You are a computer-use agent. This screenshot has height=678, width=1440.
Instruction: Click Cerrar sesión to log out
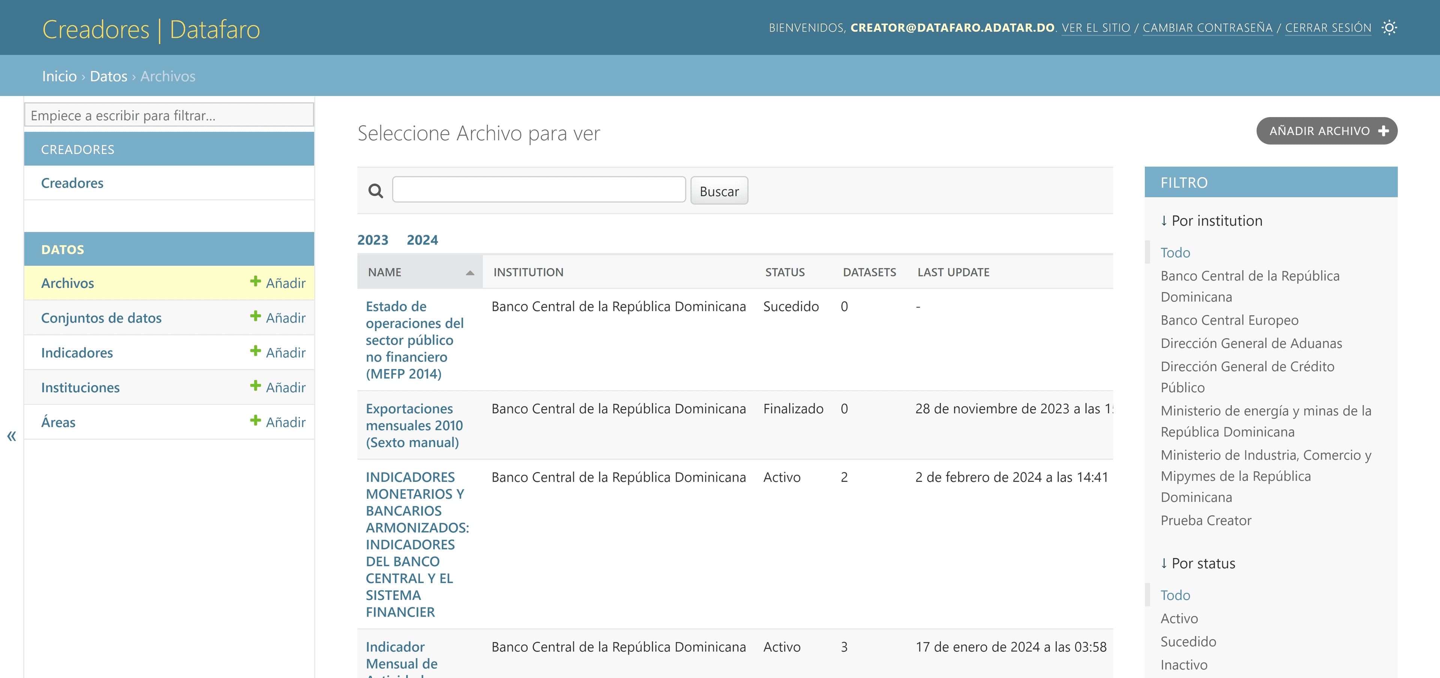(x=1327, y=28)
